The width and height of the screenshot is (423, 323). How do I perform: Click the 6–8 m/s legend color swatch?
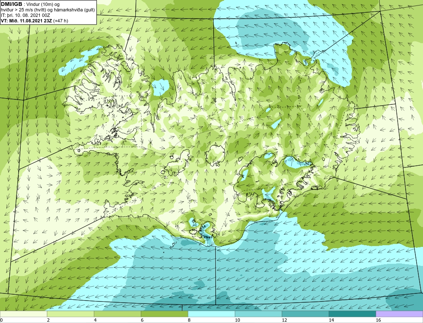coord(164,314)
